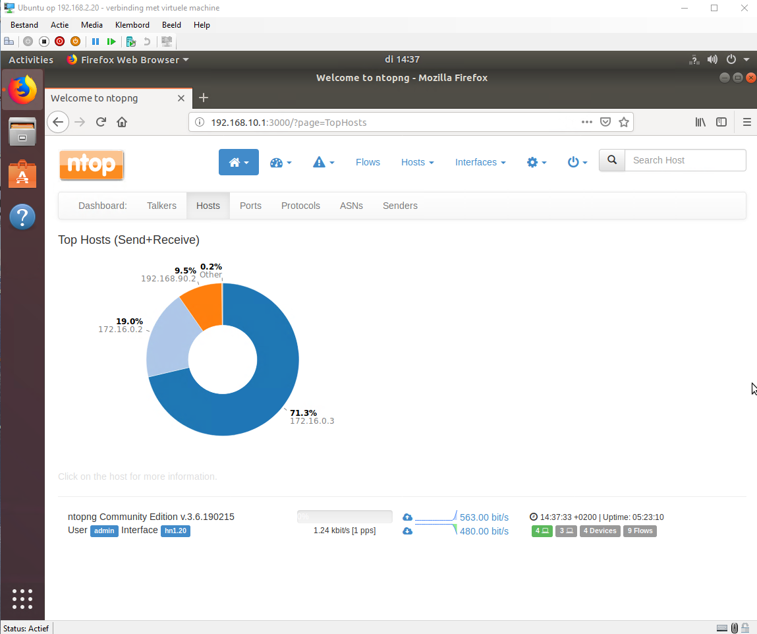Switch to the Talkers dashboard tab

coord(161,206)
